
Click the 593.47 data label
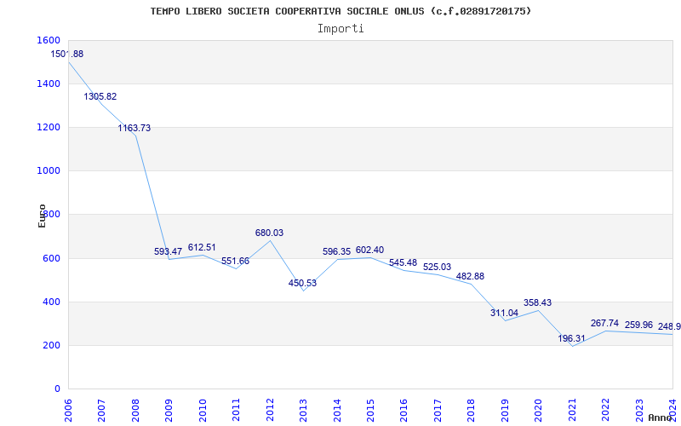pyautogui.click(x=168, y=251)
